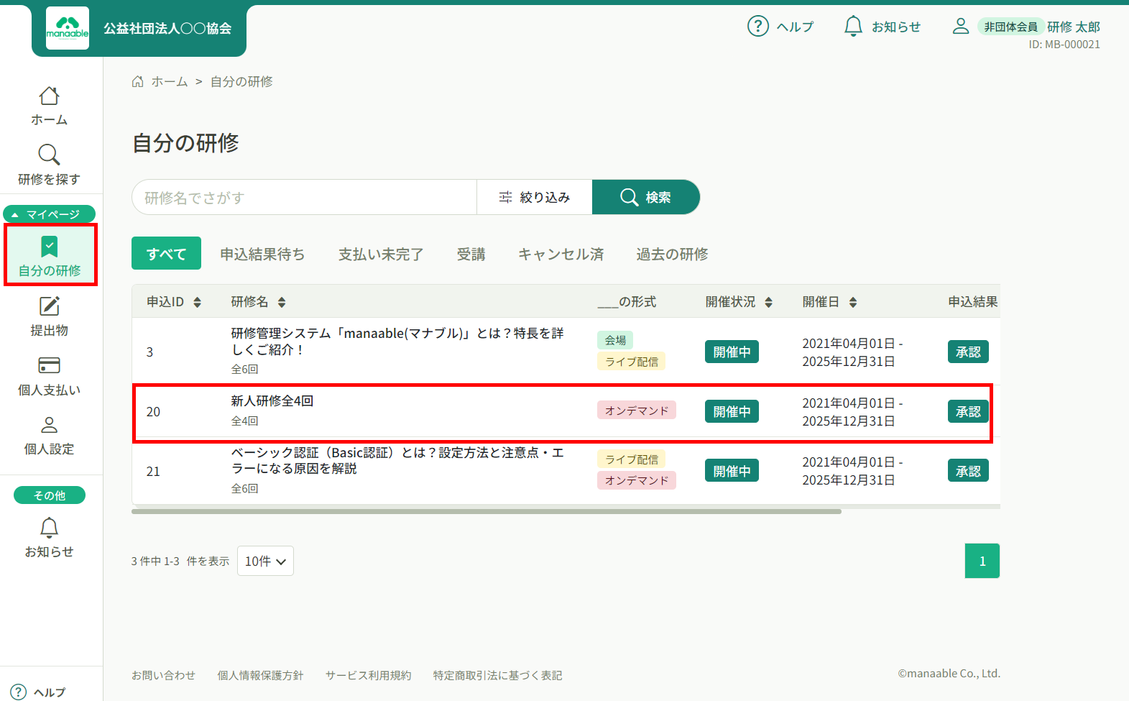The width and height of the screenshot is (1129, 701).
Task: Open the manaable(マナブル) training title in row 3
Action: coord(397,341)
